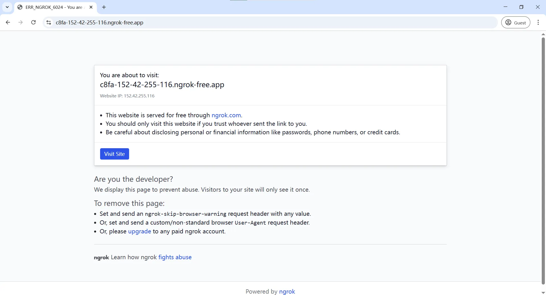Click the ngrok-skip-browser-warning code text
The width and height of the screenshot is (546, 295).
[185, 214]
